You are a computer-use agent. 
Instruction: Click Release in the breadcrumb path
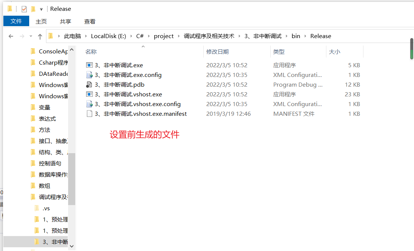pyautogui.click(x=320, y=36)
